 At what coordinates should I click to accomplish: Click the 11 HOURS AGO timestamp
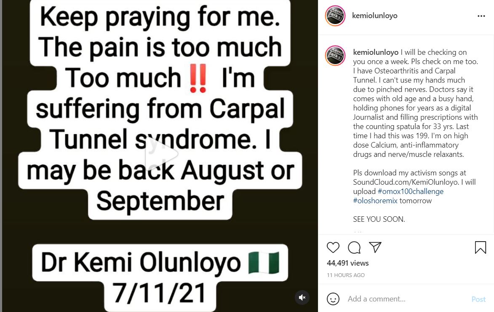tap(346, 275)
